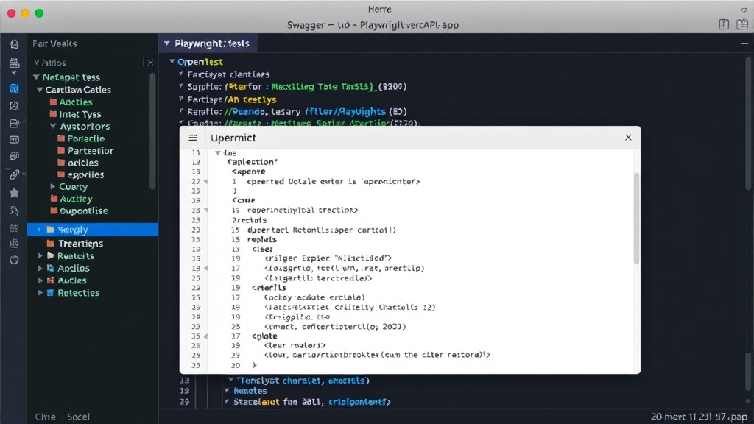Image resolution: width=754 pixels, height=424 pixels.
Task: Select the Parteerior folder icon
Action: click(x=61, y=150)
